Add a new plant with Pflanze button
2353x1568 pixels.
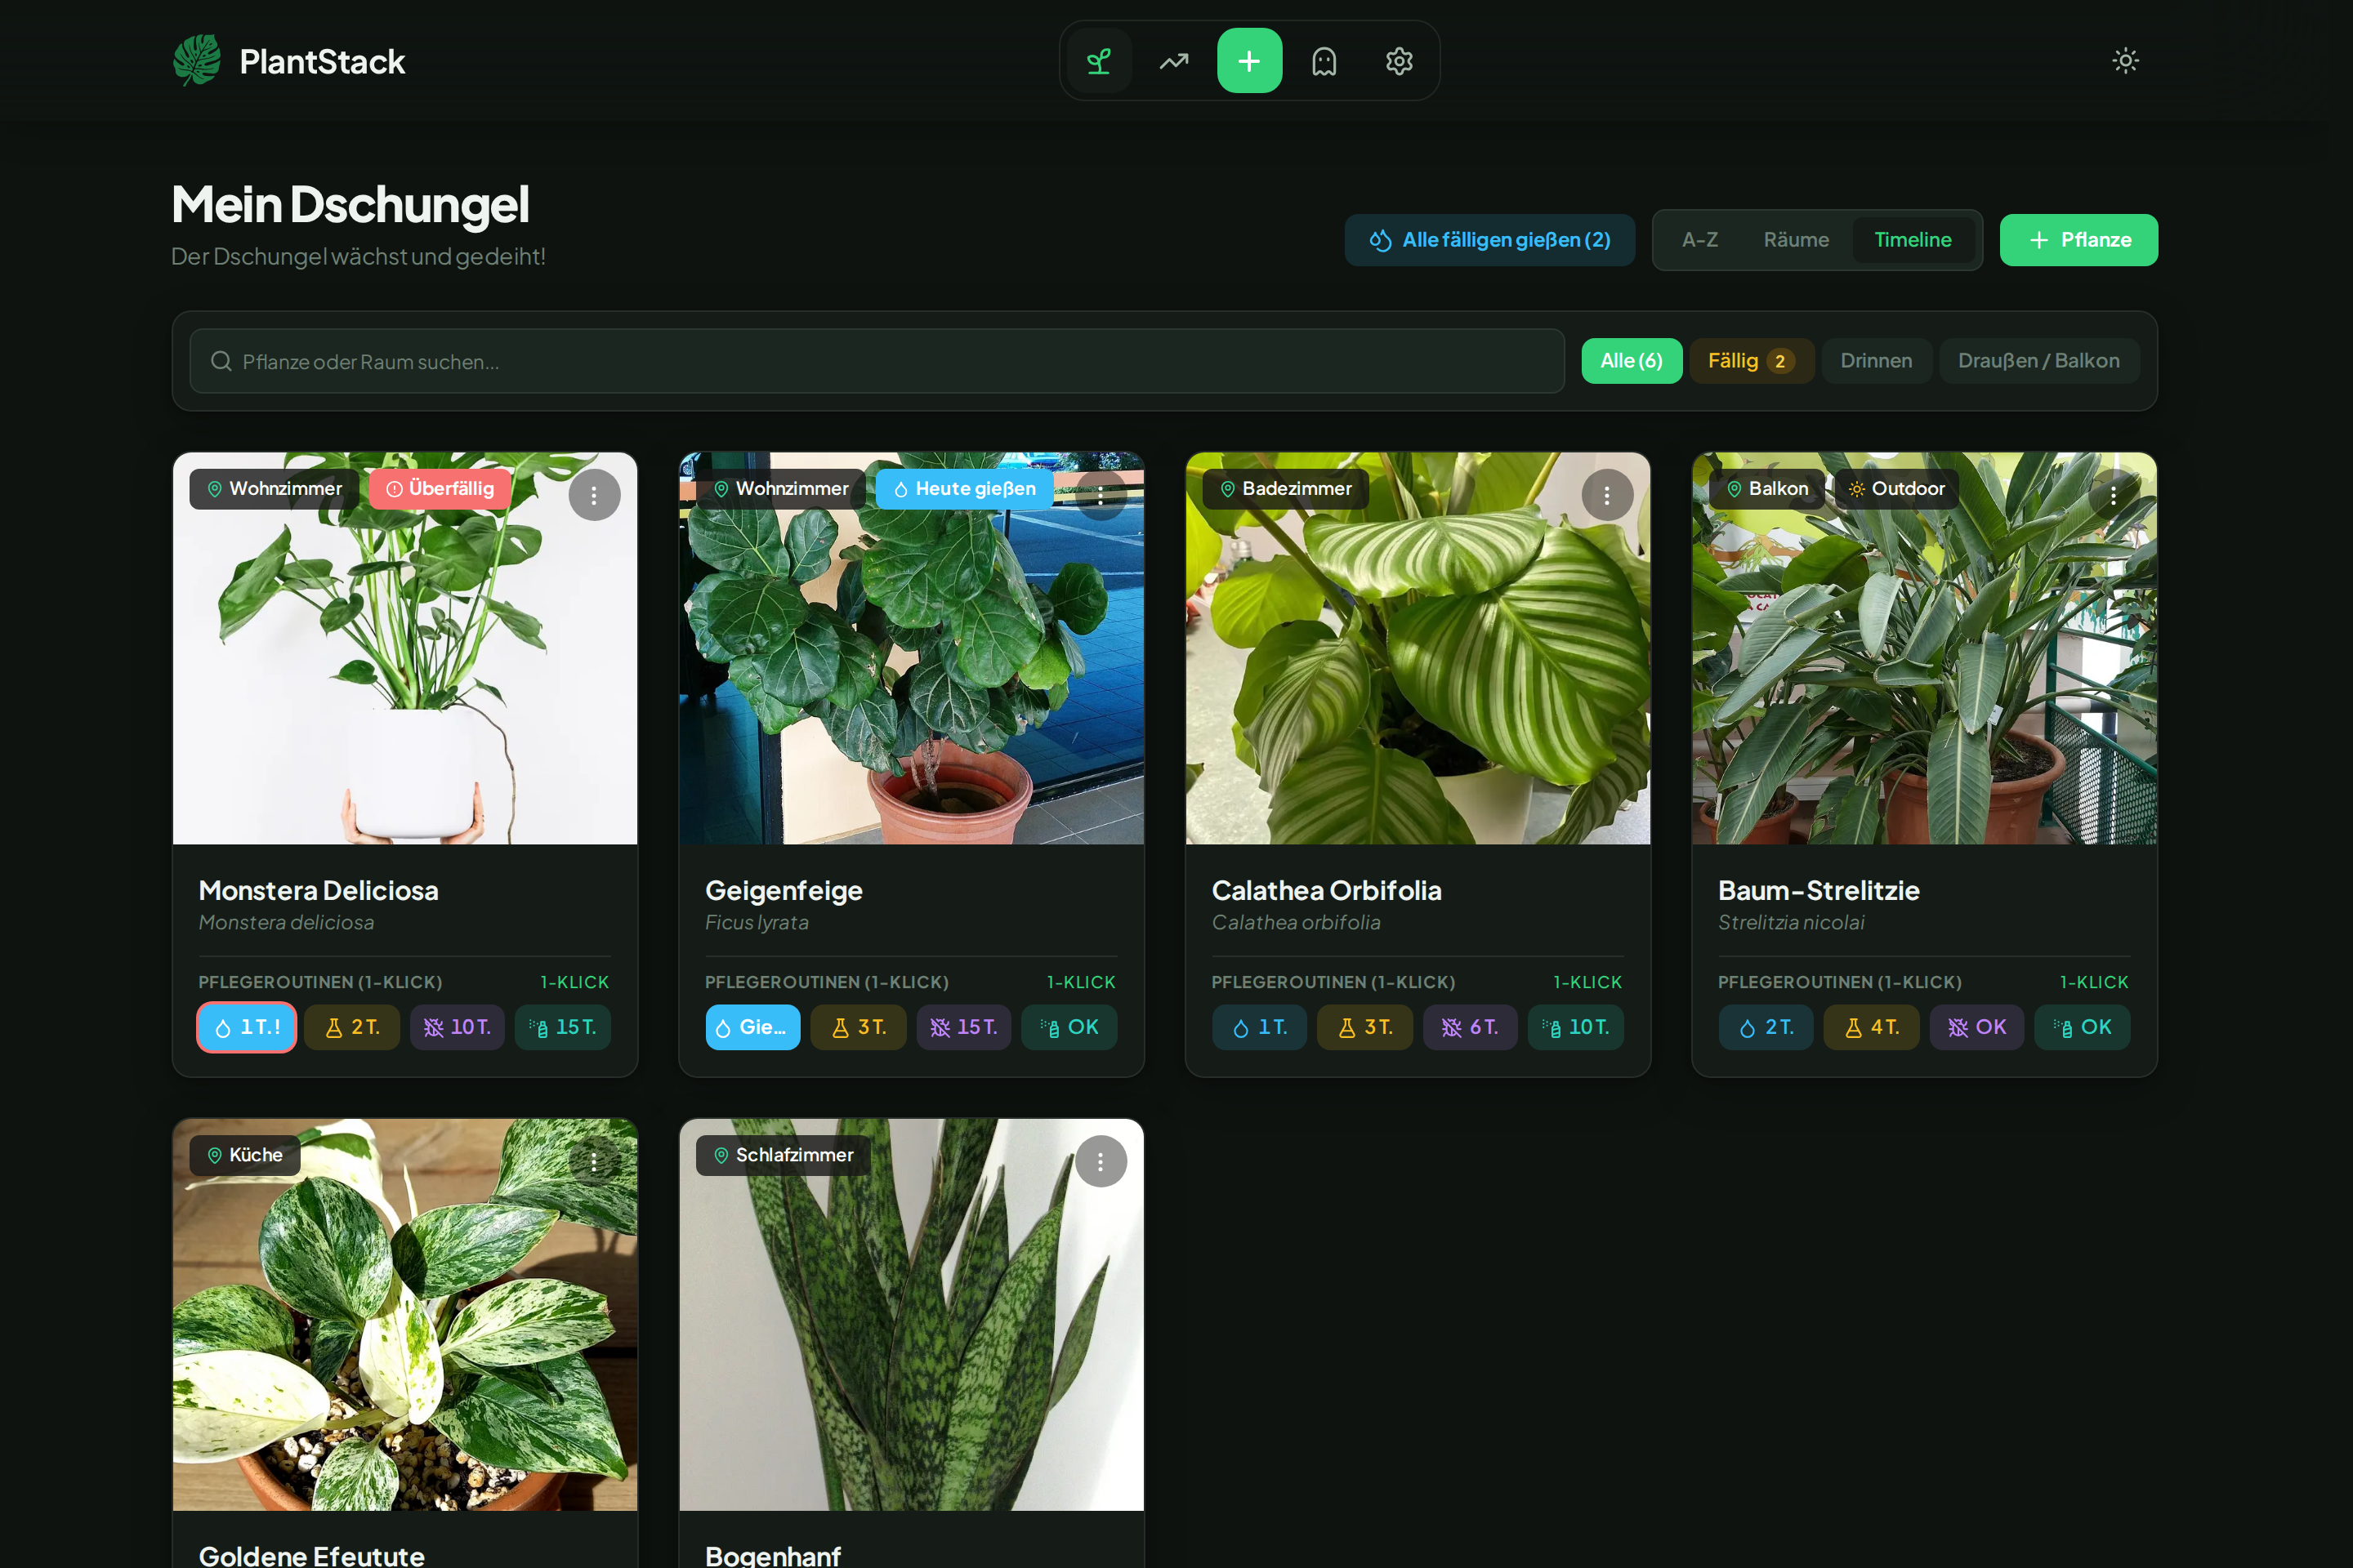(2078, 240)
